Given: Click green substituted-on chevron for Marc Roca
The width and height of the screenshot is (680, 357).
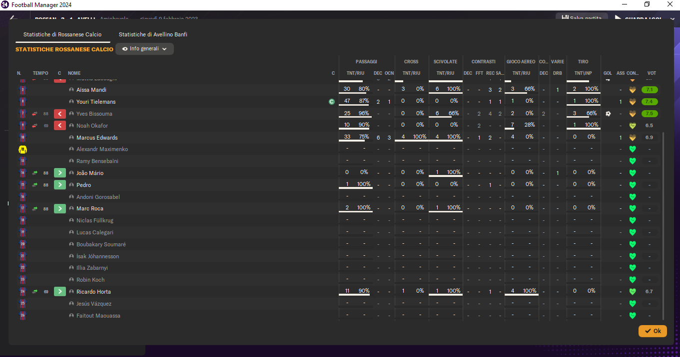Looking at the screenshot, I should 60,208.
